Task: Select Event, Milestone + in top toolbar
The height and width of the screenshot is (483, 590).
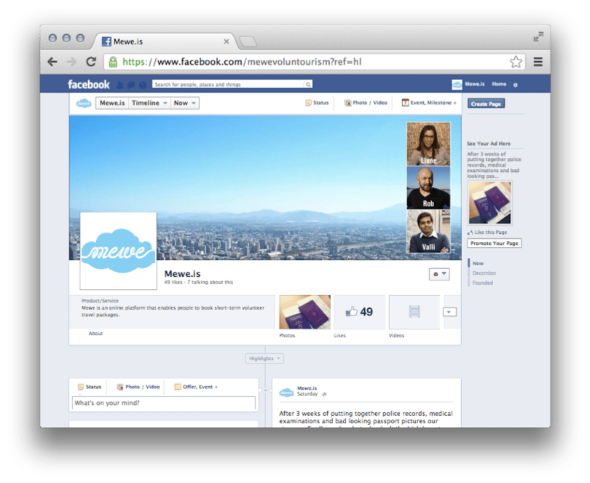Action: point(429,103)
